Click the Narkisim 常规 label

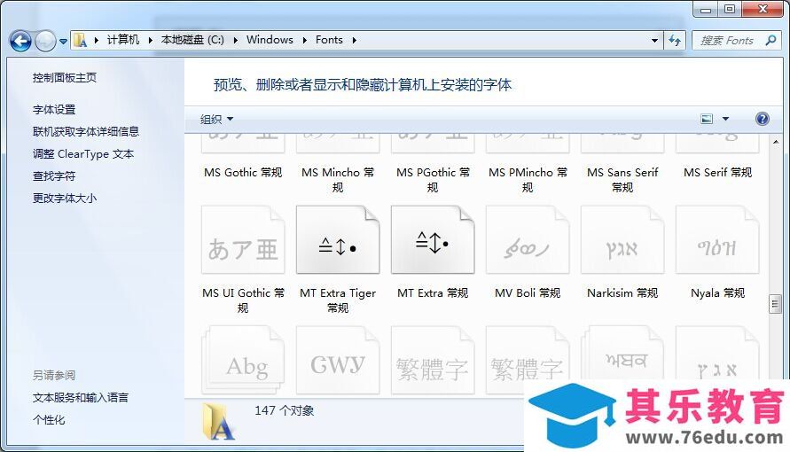622,293
